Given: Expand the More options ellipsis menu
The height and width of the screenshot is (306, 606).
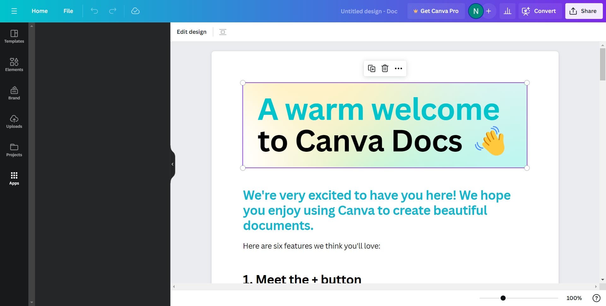Looking at the screenshot, I should point(398,68).
